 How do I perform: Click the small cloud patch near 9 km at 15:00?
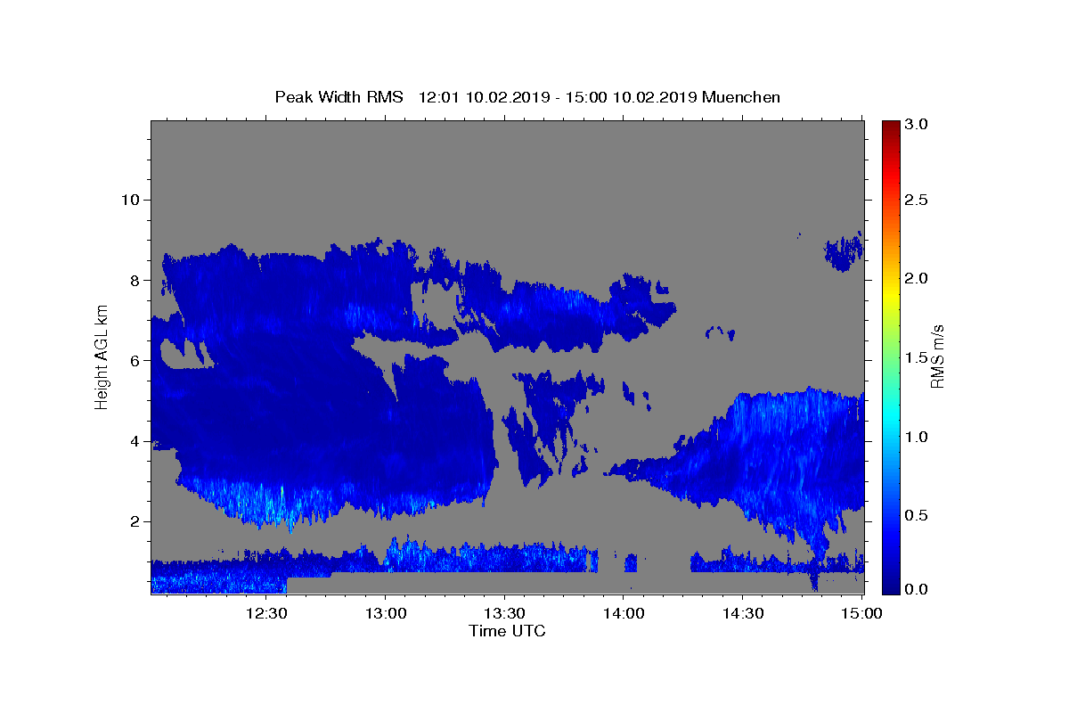tap(844, 252)
